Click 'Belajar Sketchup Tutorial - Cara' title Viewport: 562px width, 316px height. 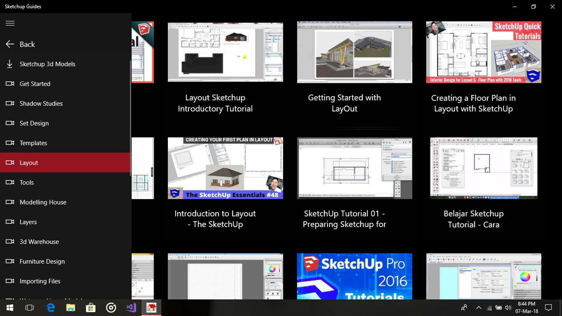[473, 219]
